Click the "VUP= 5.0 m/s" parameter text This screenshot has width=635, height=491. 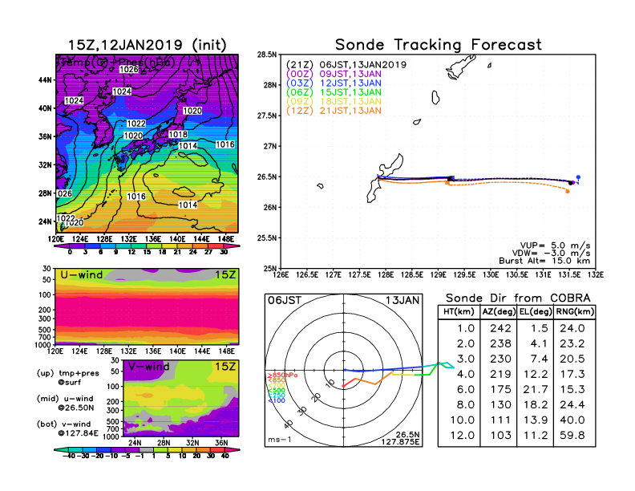point(555,245)
